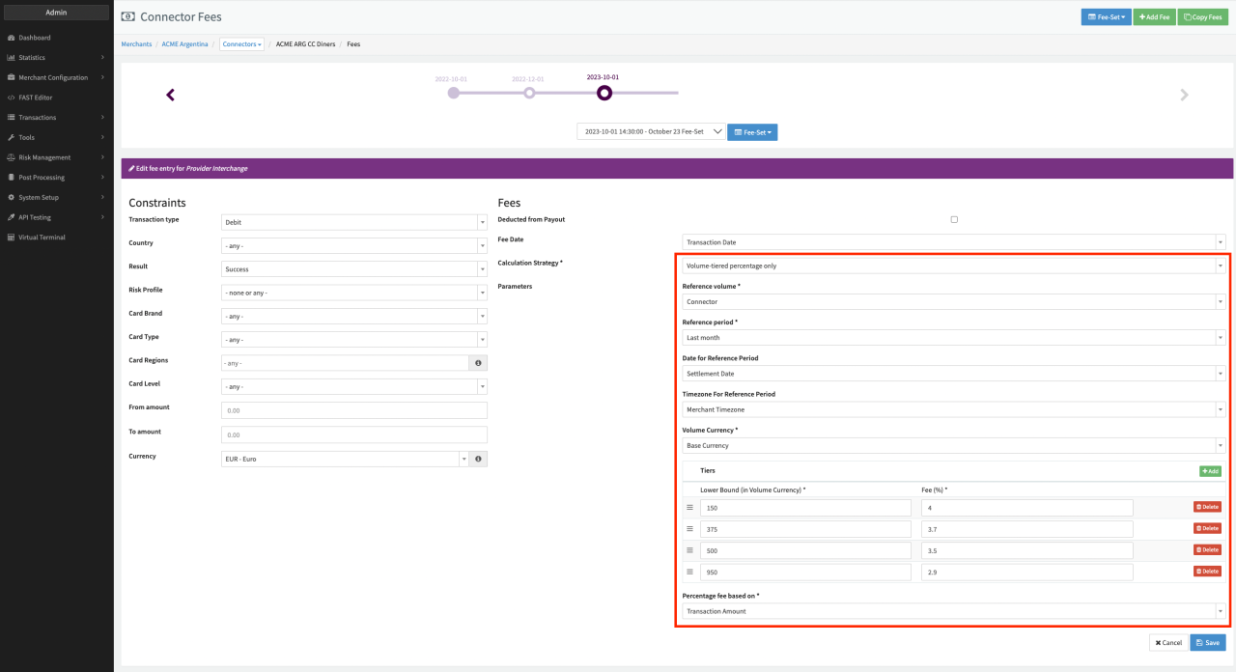This screenshot has width=1236, height=672.
Task: Click the info icon beside the Currency field
Action: click(478, 459)
